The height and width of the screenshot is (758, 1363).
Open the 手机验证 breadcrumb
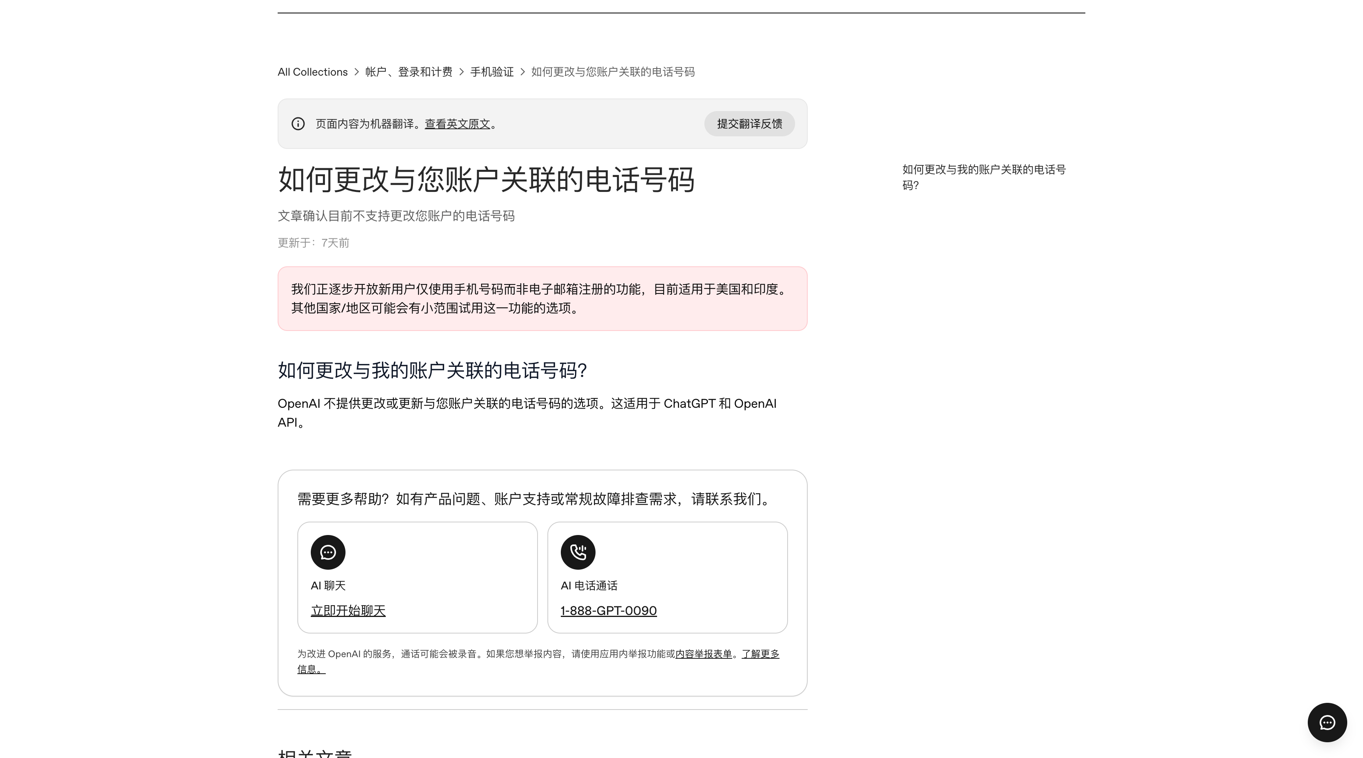(491, 72)
